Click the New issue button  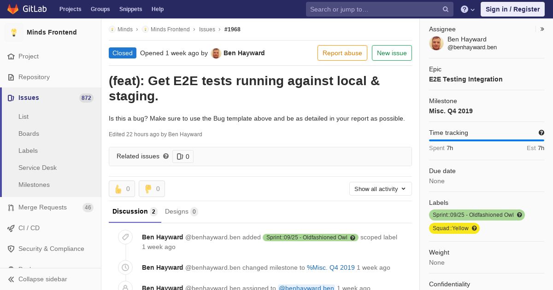[392, 53]
